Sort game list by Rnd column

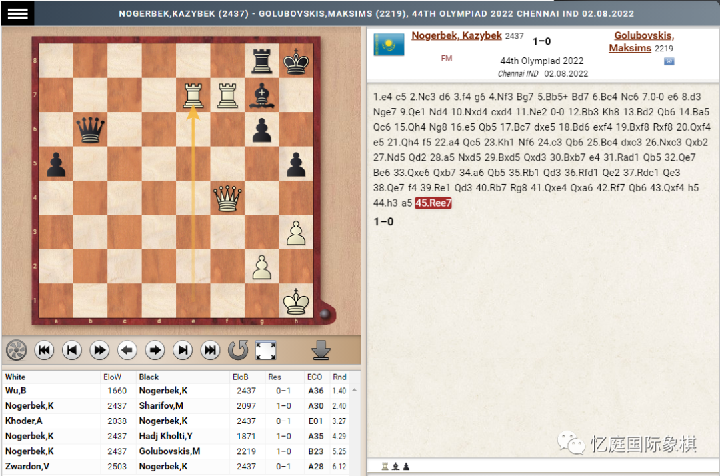(339, 377)
